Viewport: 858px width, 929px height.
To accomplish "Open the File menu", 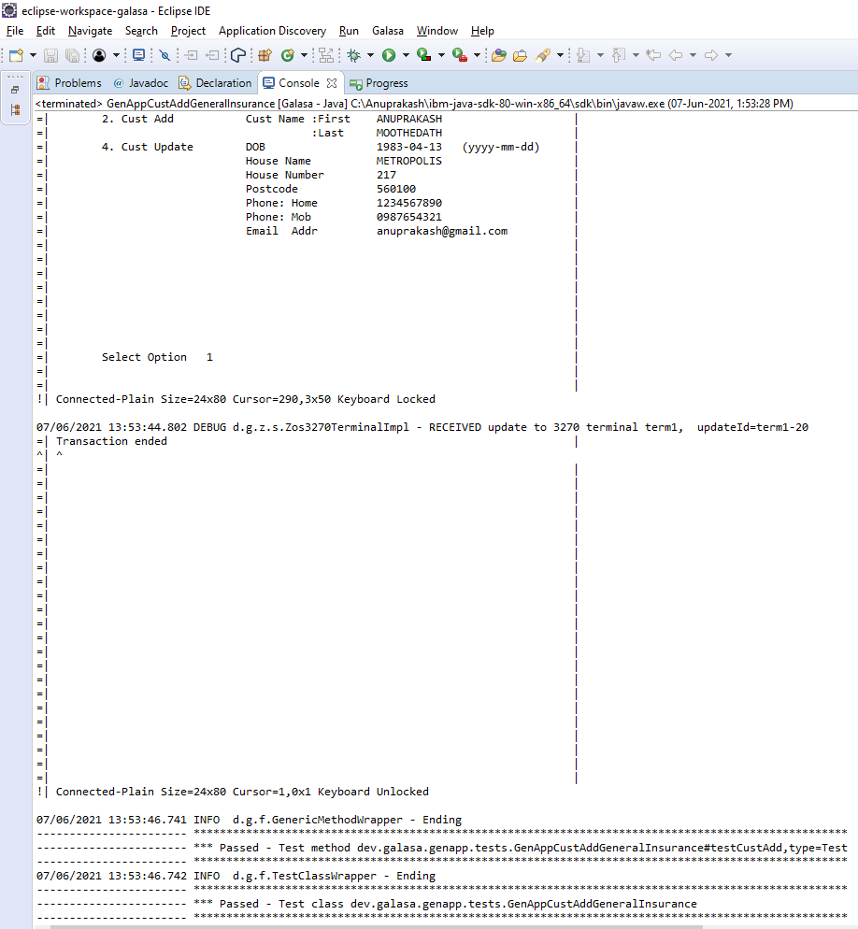I will (x=15, y=31).
